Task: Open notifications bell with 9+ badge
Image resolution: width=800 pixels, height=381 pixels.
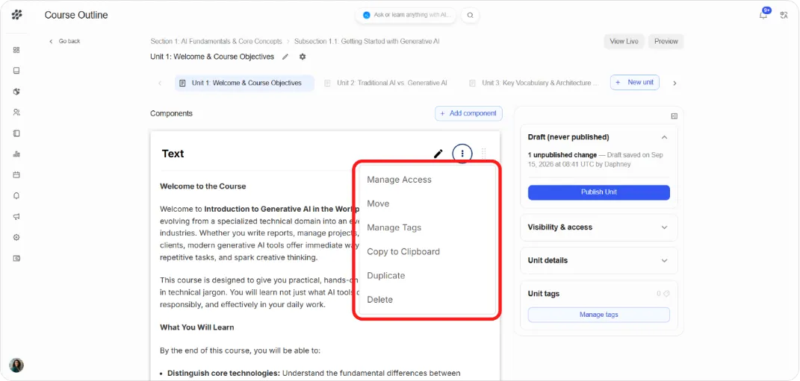Action: [x=764, y=14]
